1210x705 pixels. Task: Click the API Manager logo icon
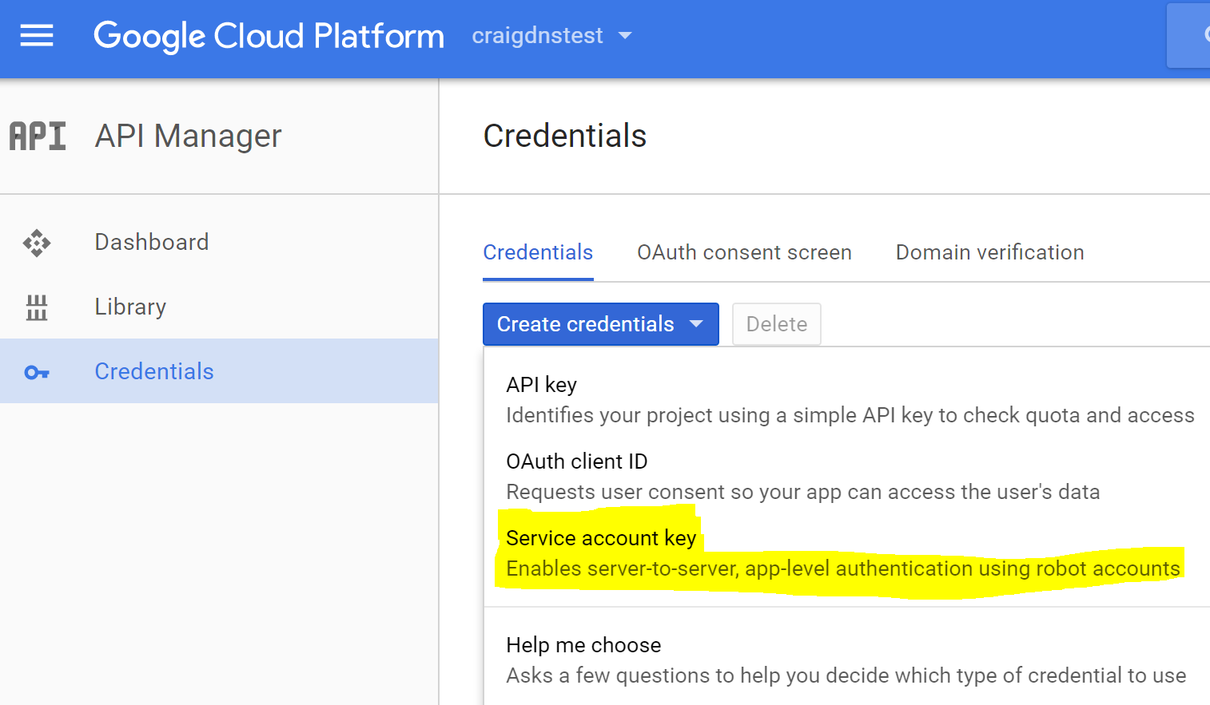tap(37, 136)
